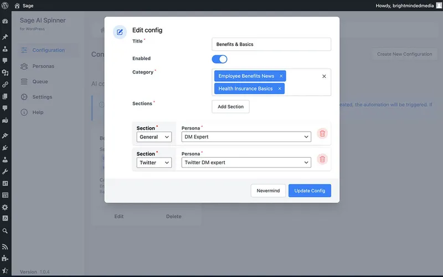Open the Tools wrench icon
443x277 pixels.
(x=5, y=171)
